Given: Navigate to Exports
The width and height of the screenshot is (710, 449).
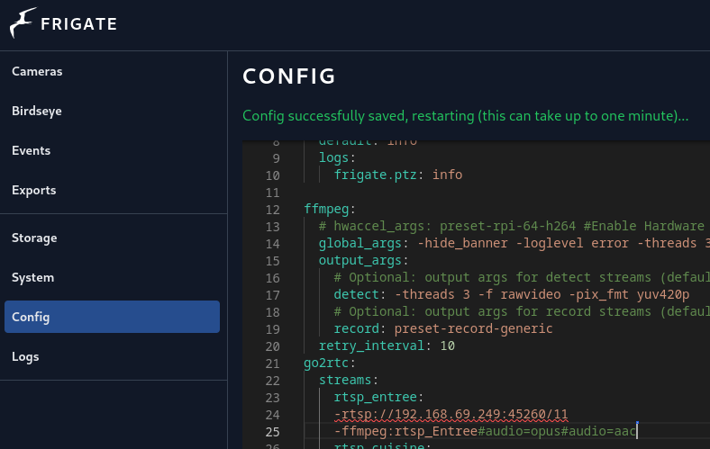Looking at the screenshot, I should point(34,191).
